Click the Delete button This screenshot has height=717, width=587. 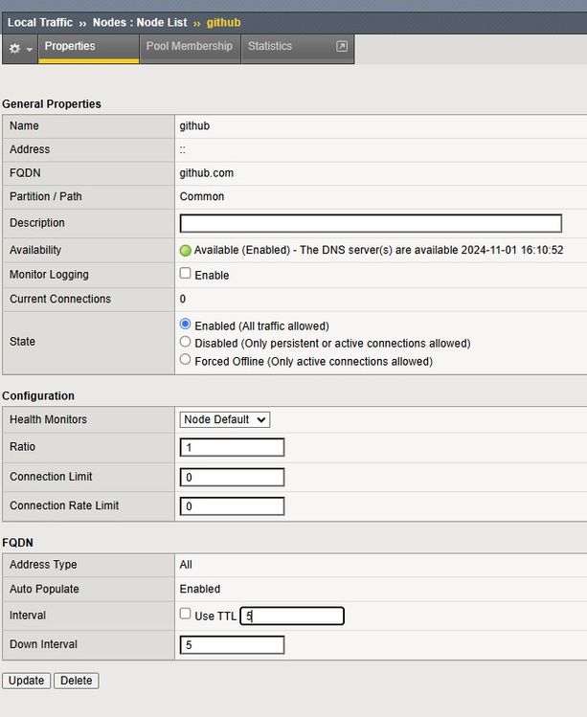click(77, 681)
